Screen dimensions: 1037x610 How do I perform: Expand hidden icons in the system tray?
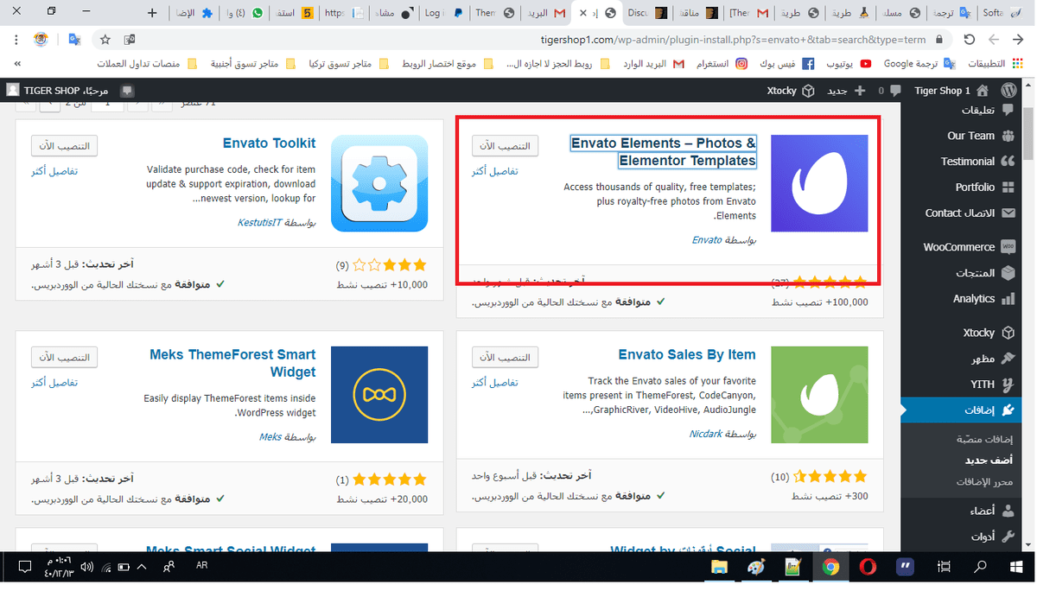click(141, 567)
